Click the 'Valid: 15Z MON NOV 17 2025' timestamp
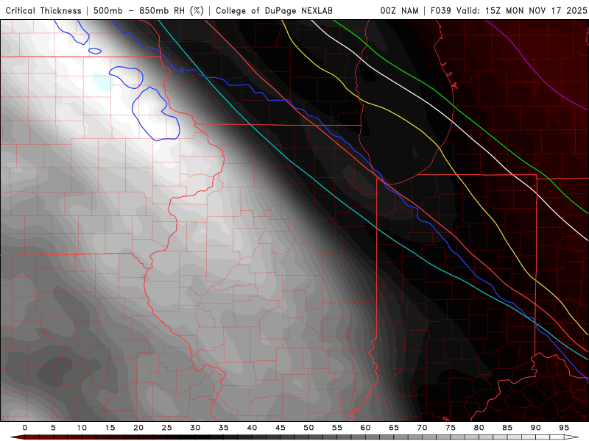589x441 pixels. [x=521, y=10]
